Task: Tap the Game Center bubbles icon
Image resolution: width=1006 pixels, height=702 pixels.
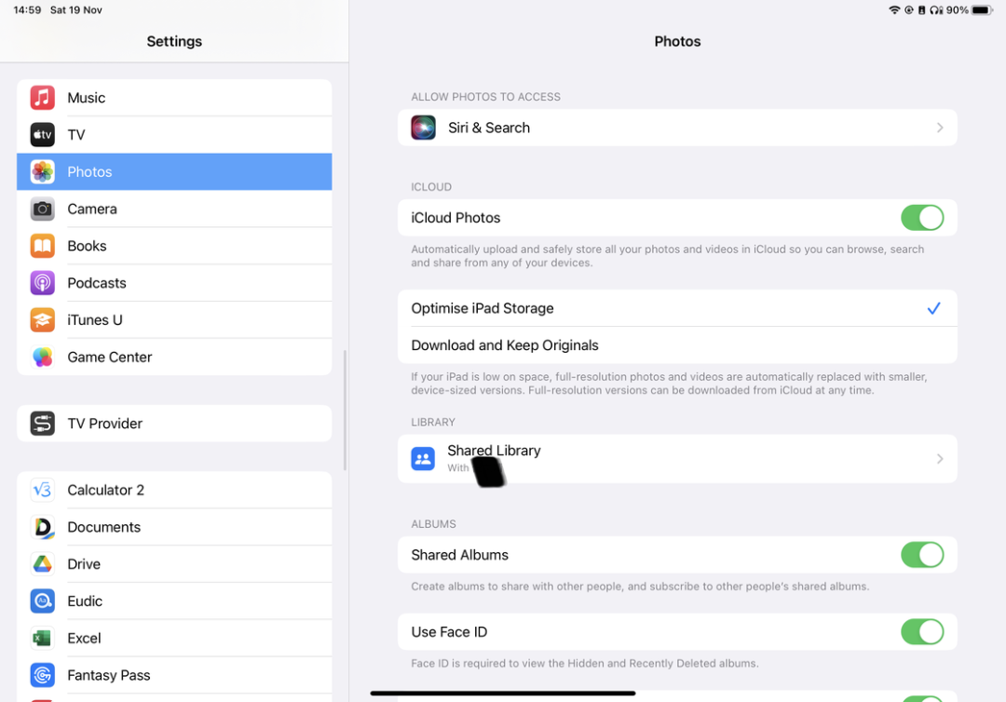Action: click(42, 358)
